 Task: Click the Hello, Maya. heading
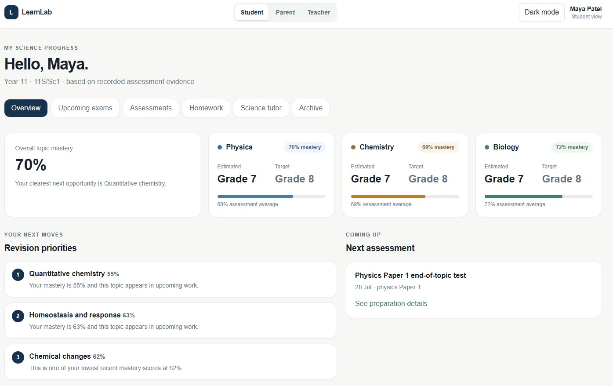click(x=46, y=64)
